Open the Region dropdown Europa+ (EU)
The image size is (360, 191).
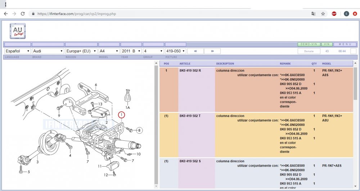click(x=81, y=51)
